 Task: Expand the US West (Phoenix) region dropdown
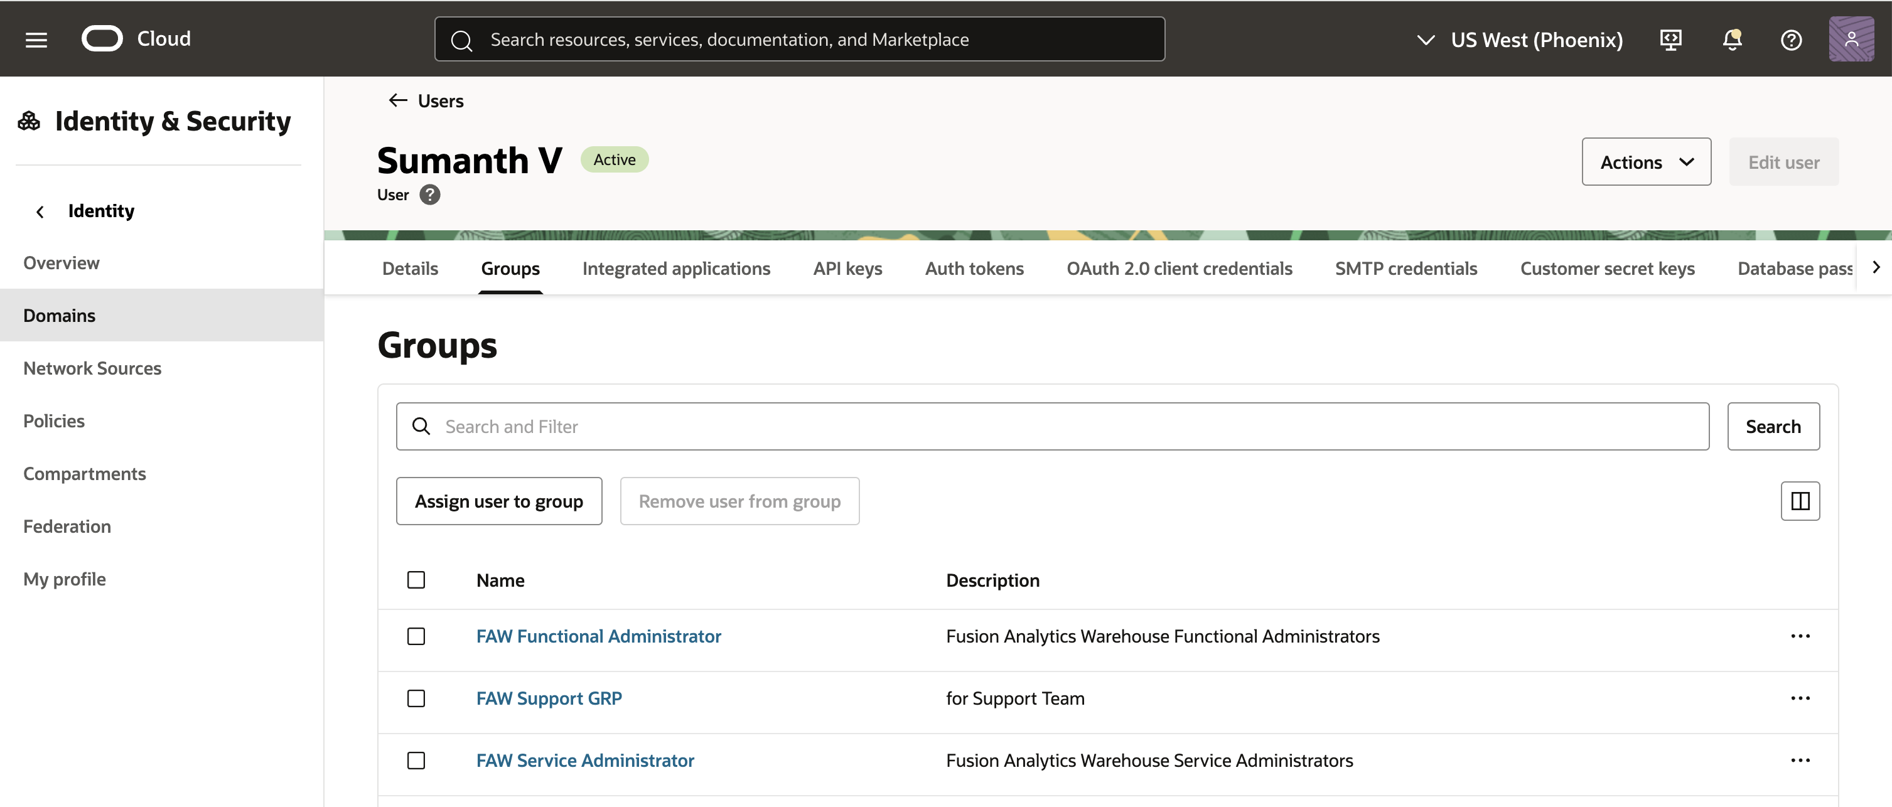[1520, 40]
